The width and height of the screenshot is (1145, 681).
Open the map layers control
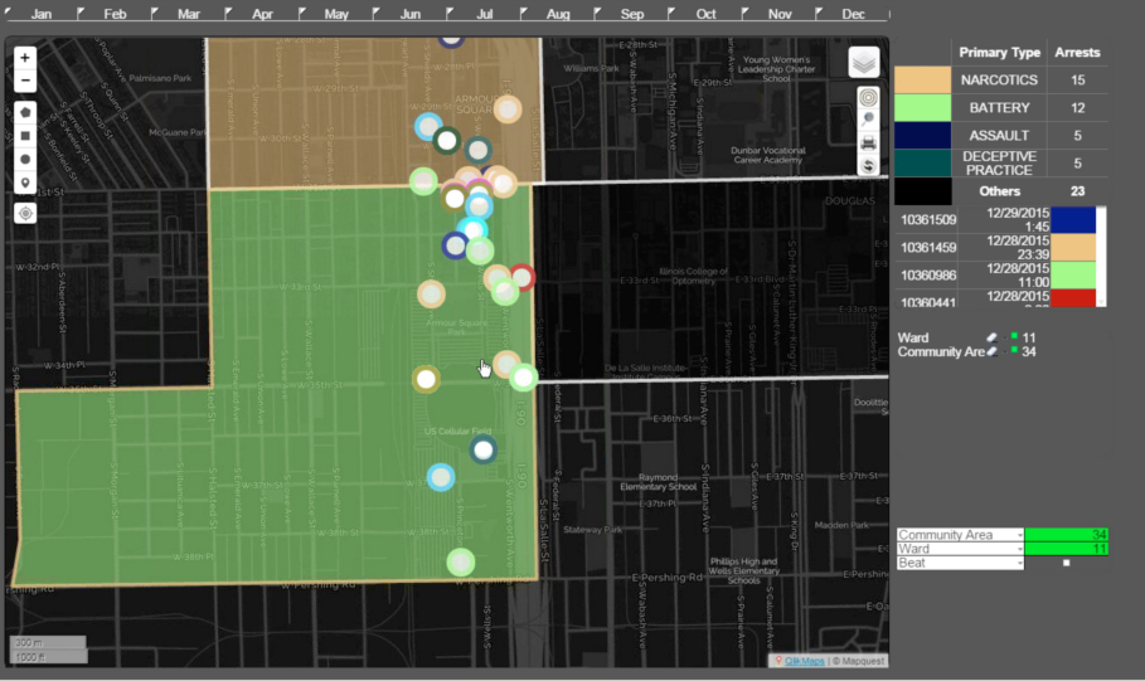coord(863,62)
